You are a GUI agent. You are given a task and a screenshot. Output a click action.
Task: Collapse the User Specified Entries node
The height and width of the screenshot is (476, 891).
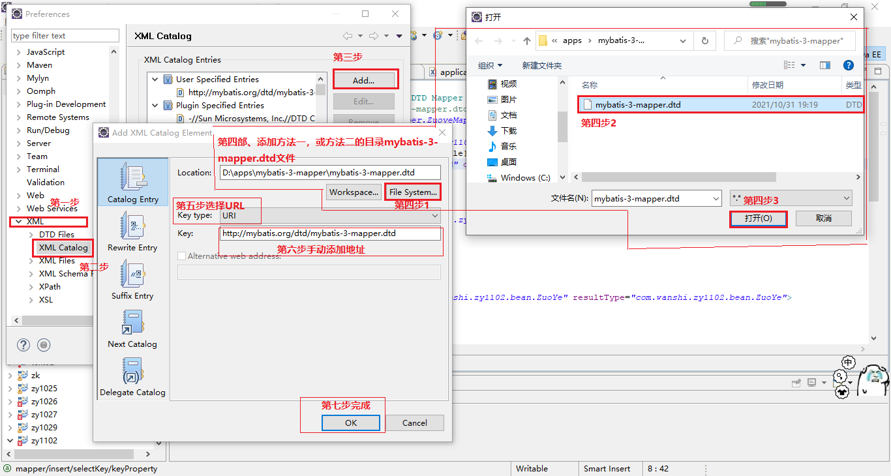click(x=156, y=79)
